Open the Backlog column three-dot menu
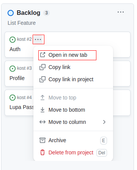 (x=121, y=12)
